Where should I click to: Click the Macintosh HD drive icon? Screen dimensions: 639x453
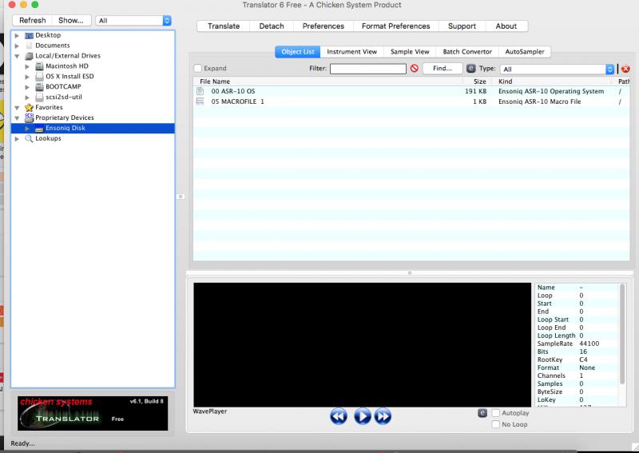pos(39,66)
